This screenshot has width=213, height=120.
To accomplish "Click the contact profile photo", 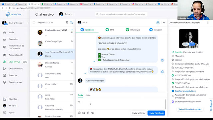I will (x=189, y=39).
